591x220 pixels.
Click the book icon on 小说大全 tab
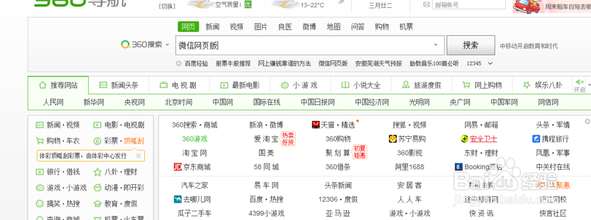coord(345,85)
